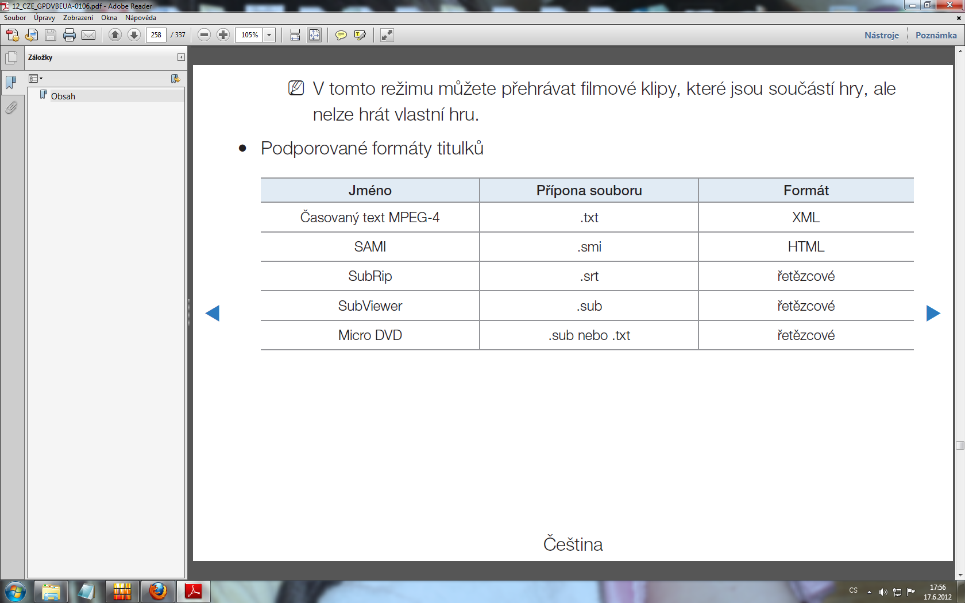Screen dimensions: 965x603
Task: Send file by email envelope icon
Action: (88, 35)
